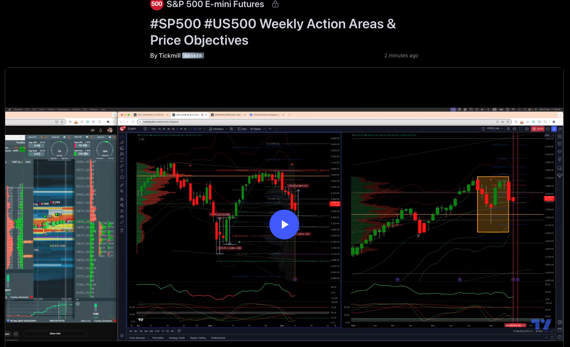
Task: In video's TradingView, open the Strategy Tester tab
Action: pos(177,338)
